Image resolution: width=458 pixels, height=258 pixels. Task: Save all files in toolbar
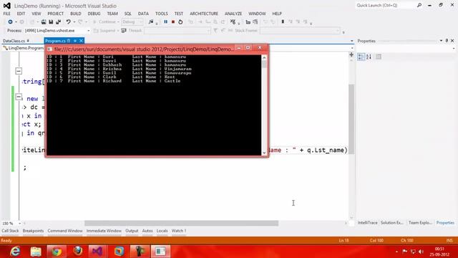coord(58,22)
